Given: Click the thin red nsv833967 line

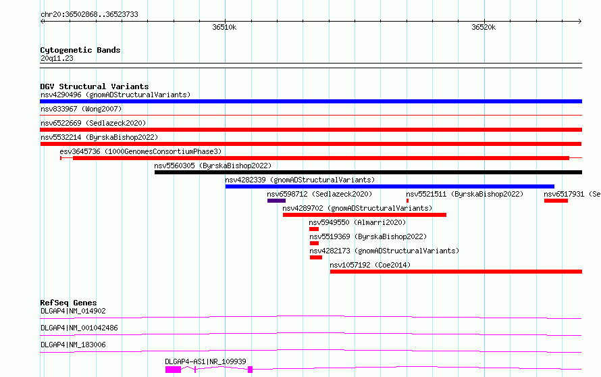Looking at the screenshot, I should 311,115.
